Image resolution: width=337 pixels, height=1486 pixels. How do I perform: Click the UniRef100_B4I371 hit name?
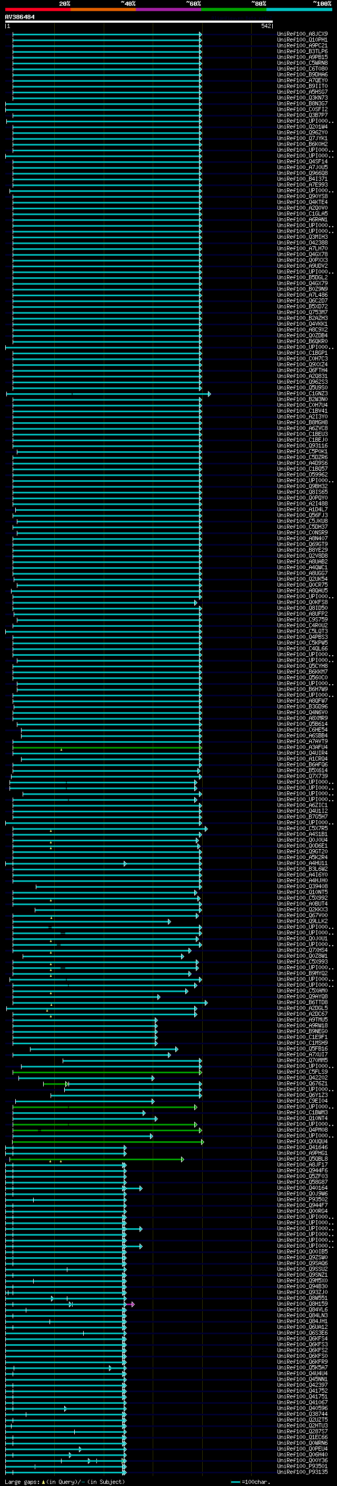(x=302, y=179)
